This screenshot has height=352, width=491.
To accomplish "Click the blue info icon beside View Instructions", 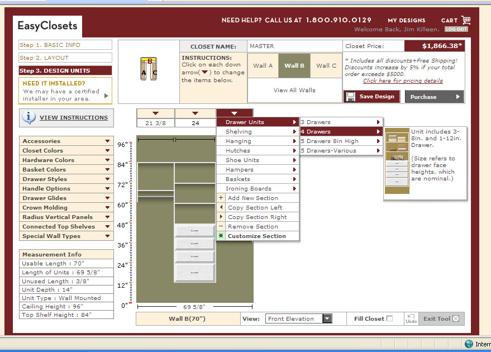I will [29, 117].
